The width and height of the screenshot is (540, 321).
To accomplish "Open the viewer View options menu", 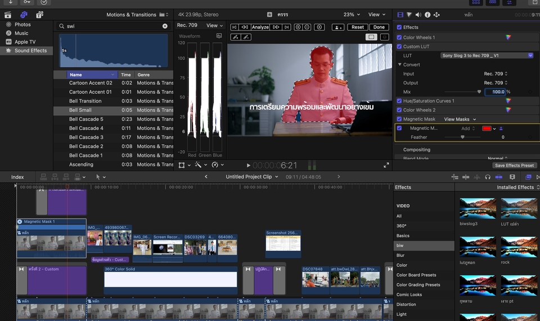I will 377,15.
